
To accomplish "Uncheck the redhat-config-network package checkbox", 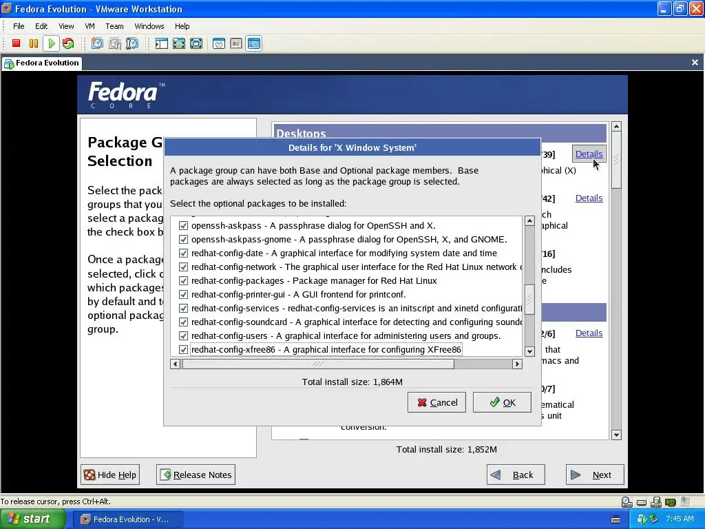I will pos(183,267).
